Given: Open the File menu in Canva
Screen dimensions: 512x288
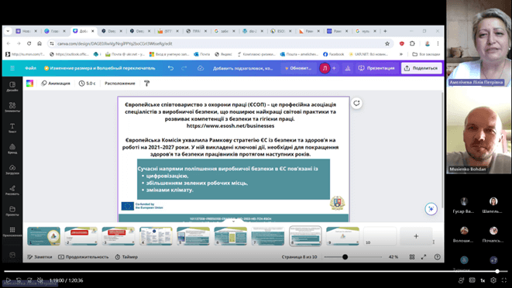Looking at the screenshot, I should [x=30, y=68].
